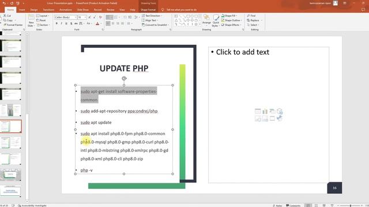
Task: Open Arrange options
Action: coord(206,20)
